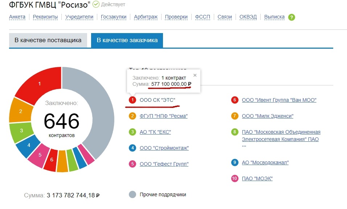Open the 'Учредители' section link
Image resolution: width=347 pixels, height=209 pixels.
[79, 17]
